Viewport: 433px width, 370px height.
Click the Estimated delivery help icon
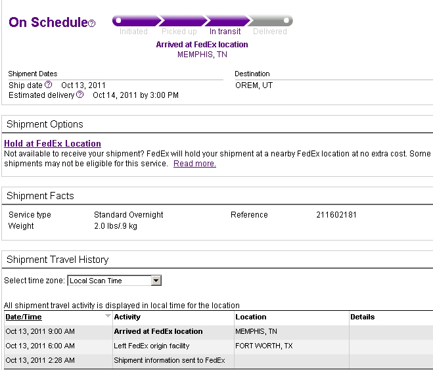(80, 95)
